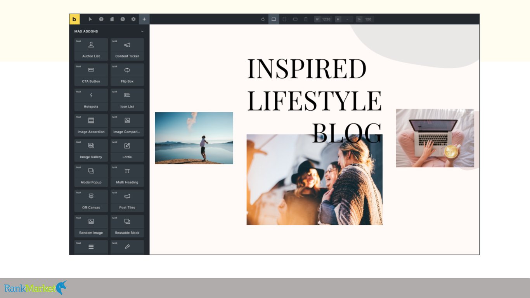
Task: Add the Lottie element
Action: (127, 150)
